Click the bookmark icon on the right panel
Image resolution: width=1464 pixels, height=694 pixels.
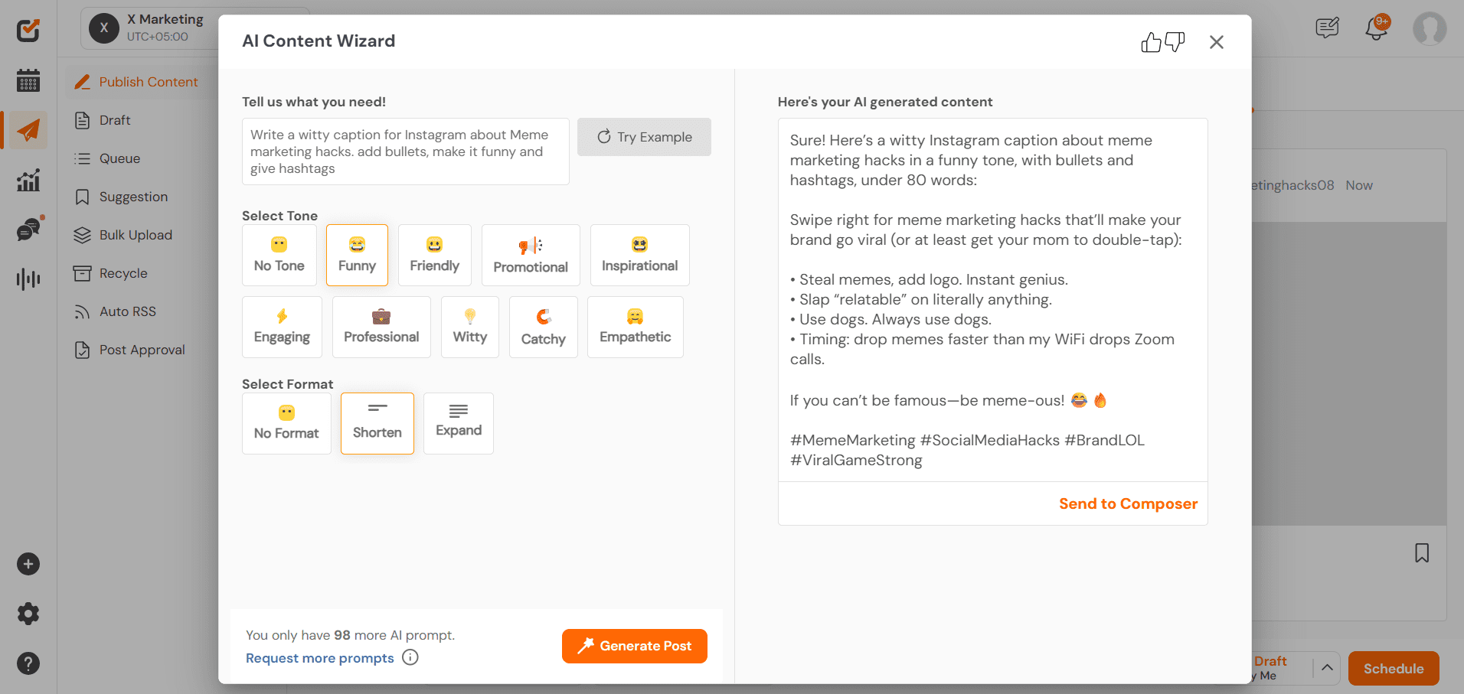1422,552
